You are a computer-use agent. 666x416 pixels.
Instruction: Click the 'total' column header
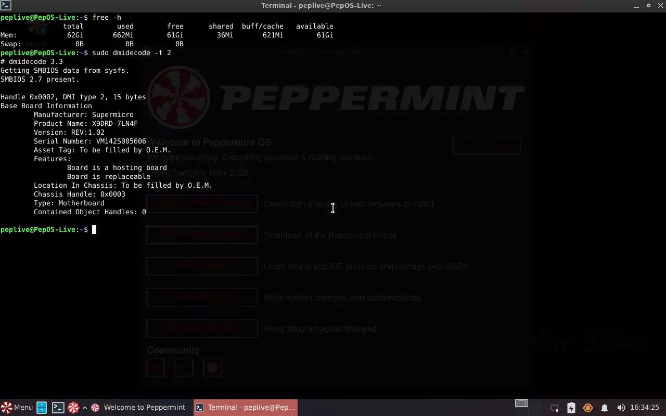tap(73, 26)
